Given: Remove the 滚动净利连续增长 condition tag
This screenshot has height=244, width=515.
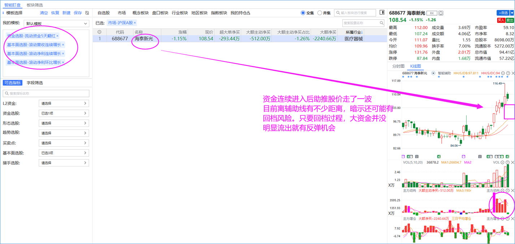Looking at the screenshot, I should pos(63,53).
